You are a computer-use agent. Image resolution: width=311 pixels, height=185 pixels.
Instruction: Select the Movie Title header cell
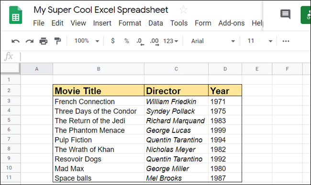(99, 90)
